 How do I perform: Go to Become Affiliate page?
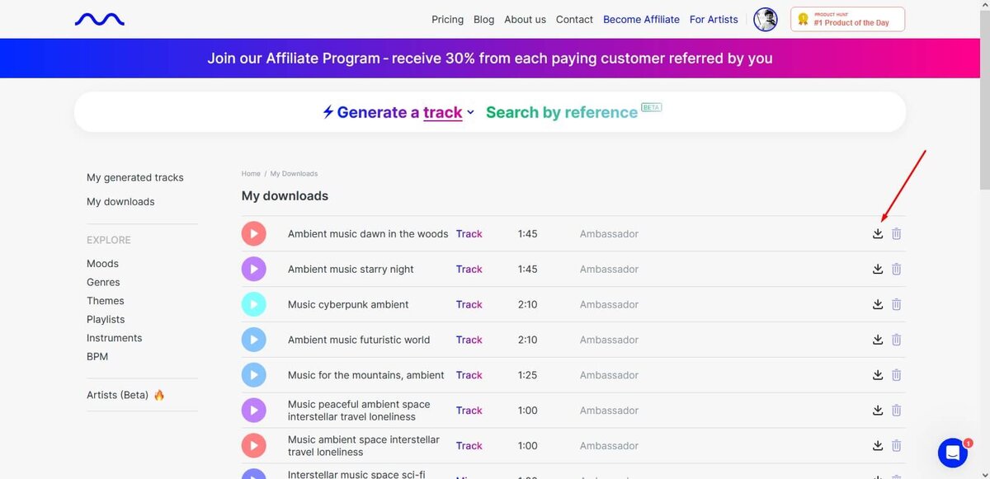pos(641,19)
